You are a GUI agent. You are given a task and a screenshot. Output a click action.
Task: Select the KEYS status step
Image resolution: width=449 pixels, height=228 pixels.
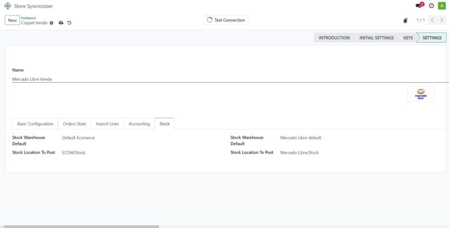click(408, 38)
